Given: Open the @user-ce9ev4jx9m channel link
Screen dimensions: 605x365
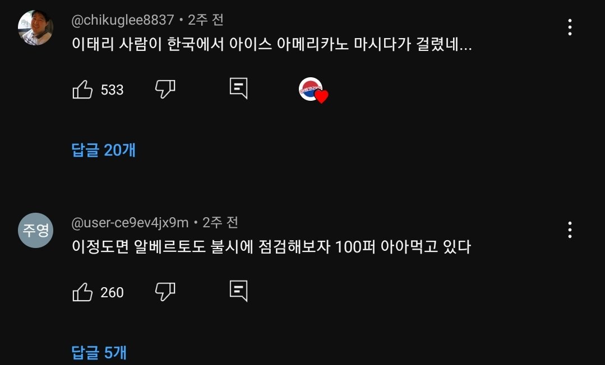Looking at the screenshot, I should pos(130,223).
